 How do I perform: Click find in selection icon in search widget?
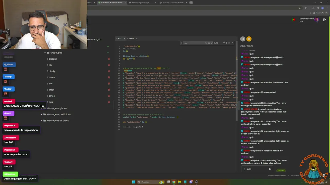[x=229, y=43]
